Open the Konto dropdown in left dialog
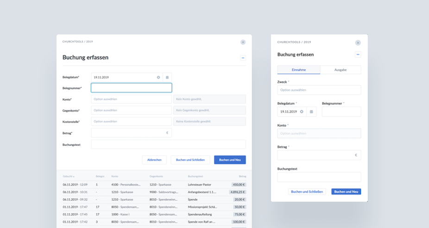Screen dimensions: 429x228 (131, 99)
